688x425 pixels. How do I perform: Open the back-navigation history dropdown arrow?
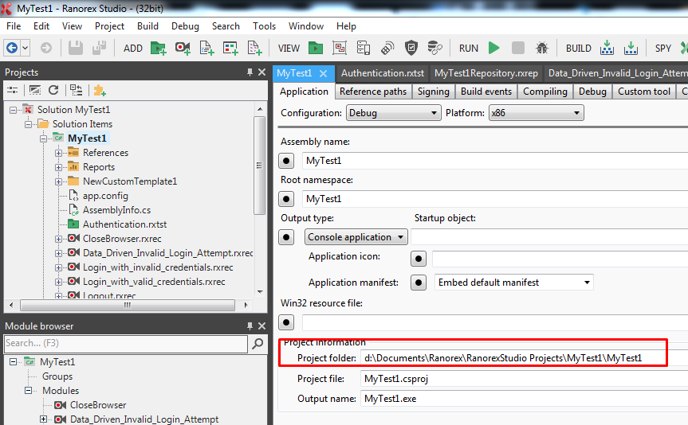point(26,48)
